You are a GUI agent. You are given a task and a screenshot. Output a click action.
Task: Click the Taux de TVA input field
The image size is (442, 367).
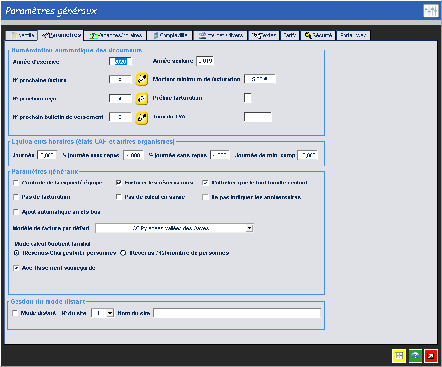[257, 117]
